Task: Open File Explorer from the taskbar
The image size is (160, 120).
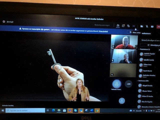Action: pyautogui.click(x=59, y=110)
